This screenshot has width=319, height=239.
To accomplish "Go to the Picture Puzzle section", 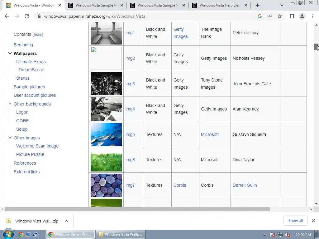I will click(30, 154).
